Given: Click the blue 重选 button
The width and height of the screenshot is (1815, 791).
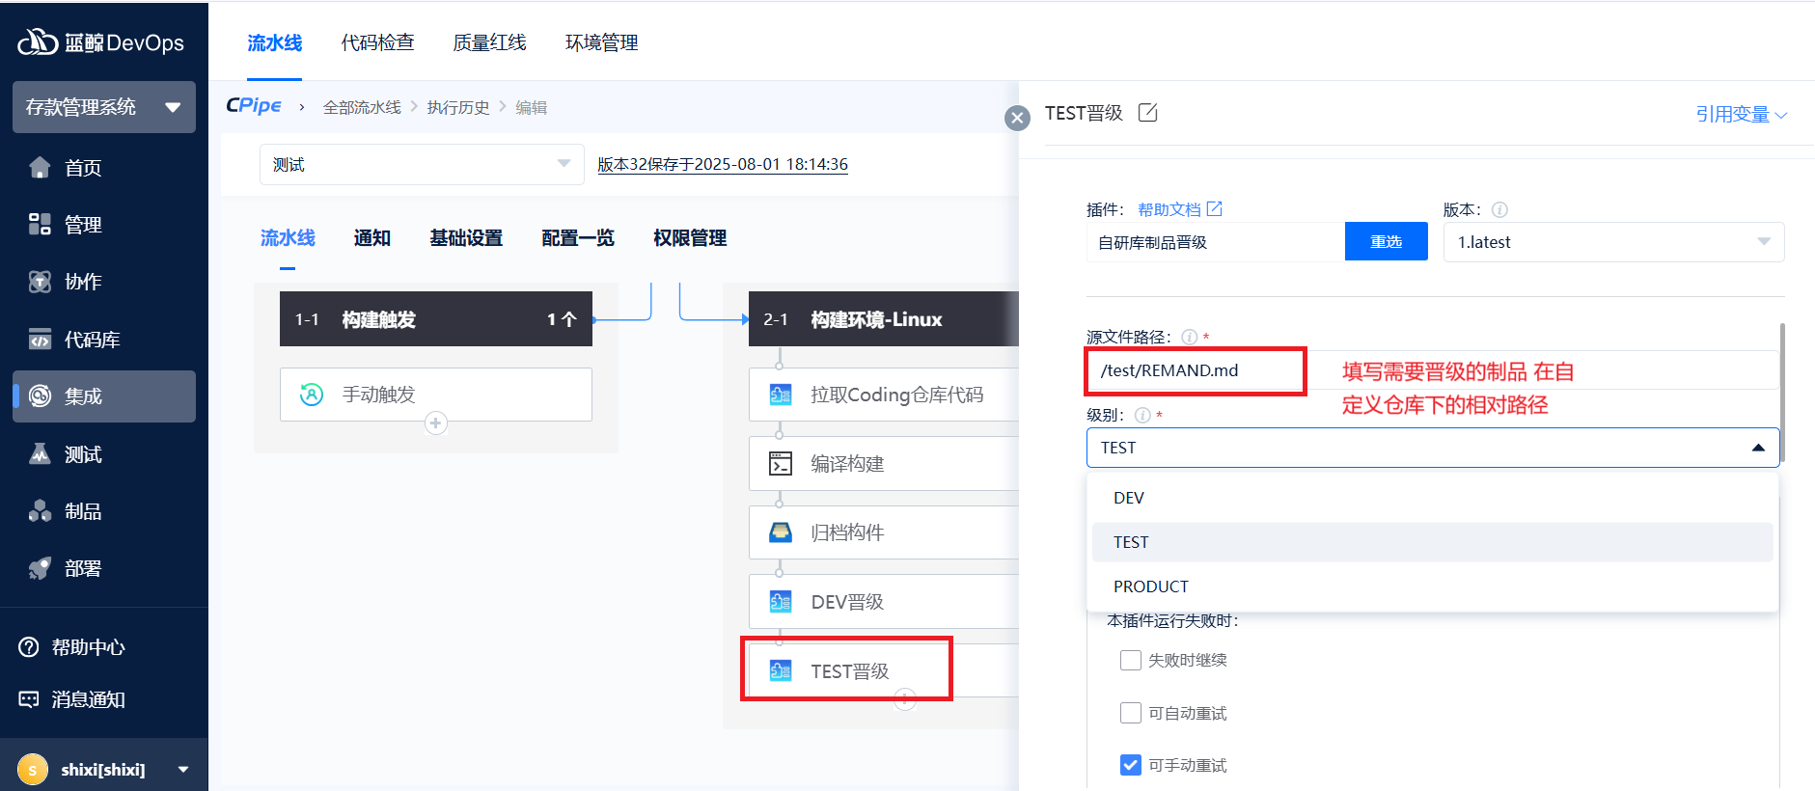Looking at the screenshot, I should [x=1386, y=242].
